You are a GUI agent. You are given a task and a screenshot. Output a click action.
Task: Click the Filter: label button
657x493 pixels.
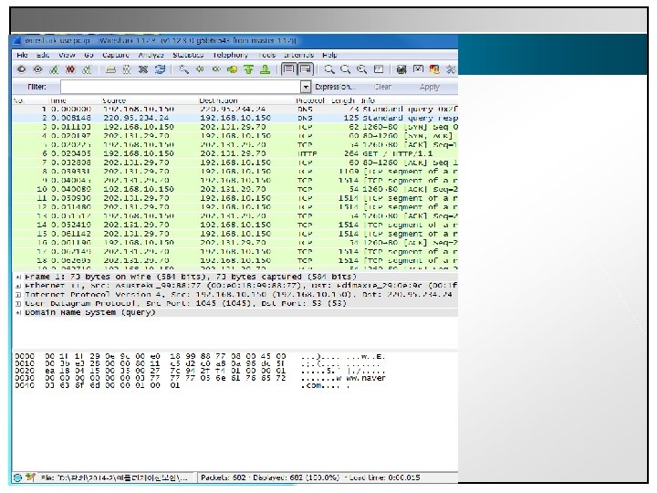(x=36, y=87)
